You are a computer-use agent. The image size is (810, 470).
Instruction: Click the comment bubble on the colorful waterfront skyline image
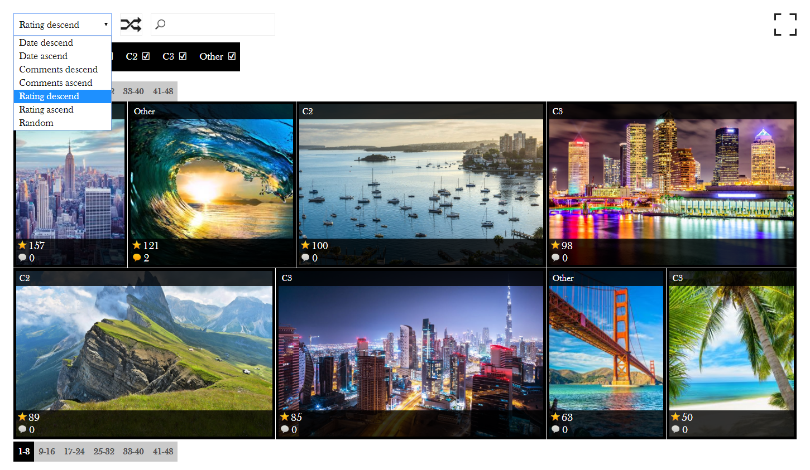pyautogui.click(x=555, y=258)
